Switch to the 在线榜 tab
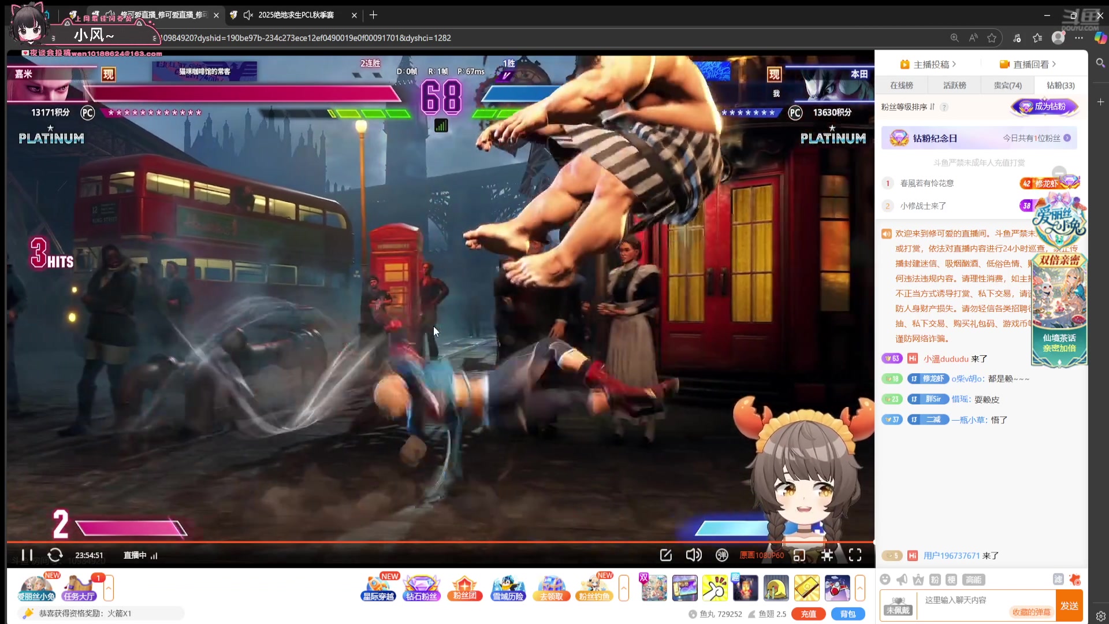 (x=902, y=86)
